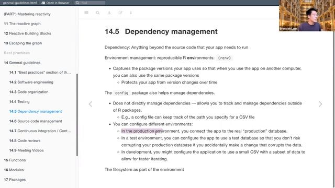Click the 'In a test environment' bullet
Viewport: 335px width, 188px height.
coord(211,142)
